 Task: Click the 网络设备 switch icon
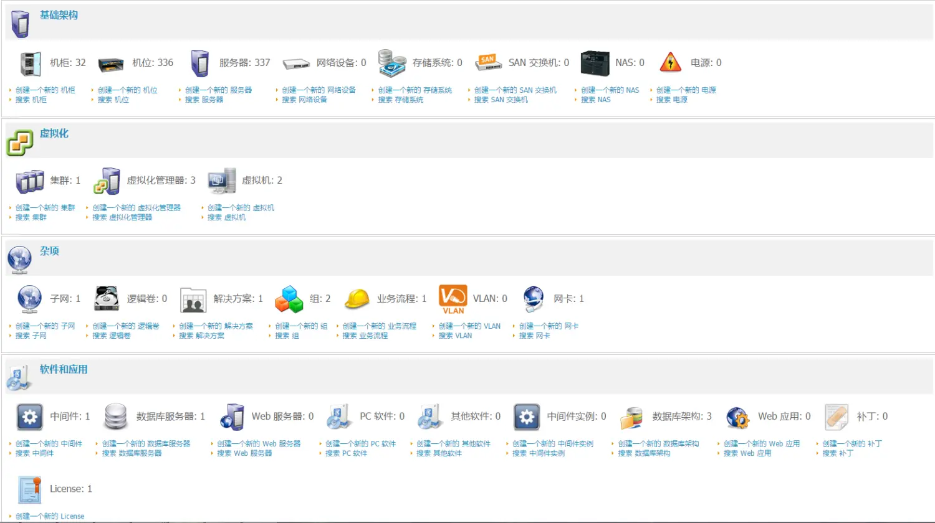296,64
